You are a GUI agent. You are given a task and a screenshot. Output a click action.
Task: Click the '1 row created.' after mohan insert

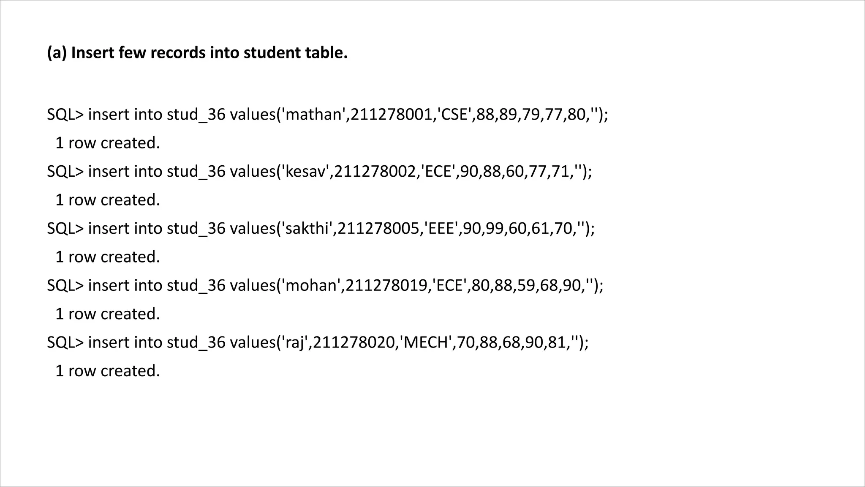coord(108,314)
